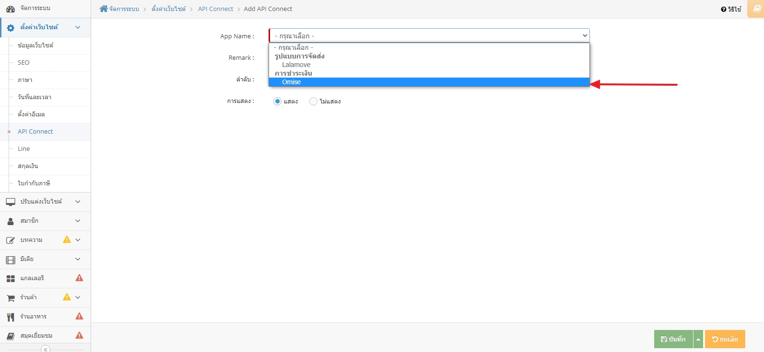Viewport: 764px width, 352px height.
Task: Click the monitor icon for ปรับแต่งเว็บไซต์
Action: tap(11, 202)
